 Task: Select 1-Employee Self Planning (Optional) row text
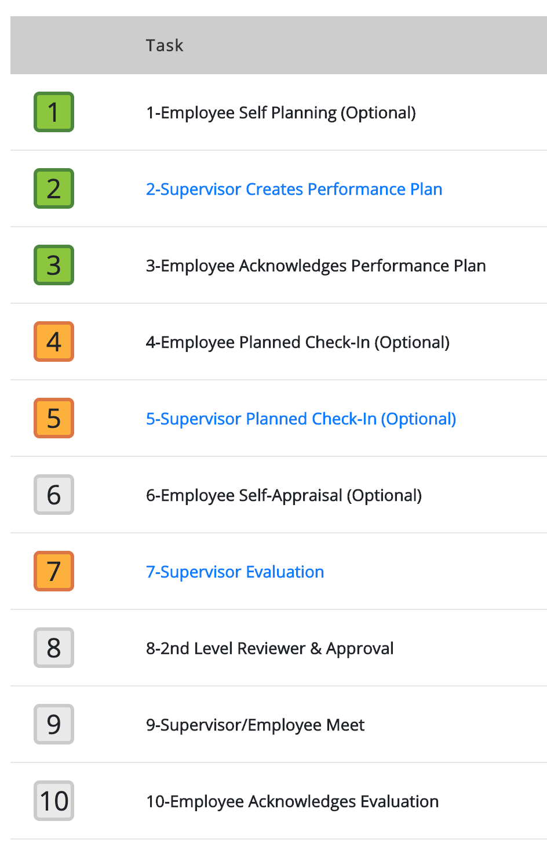281,112
